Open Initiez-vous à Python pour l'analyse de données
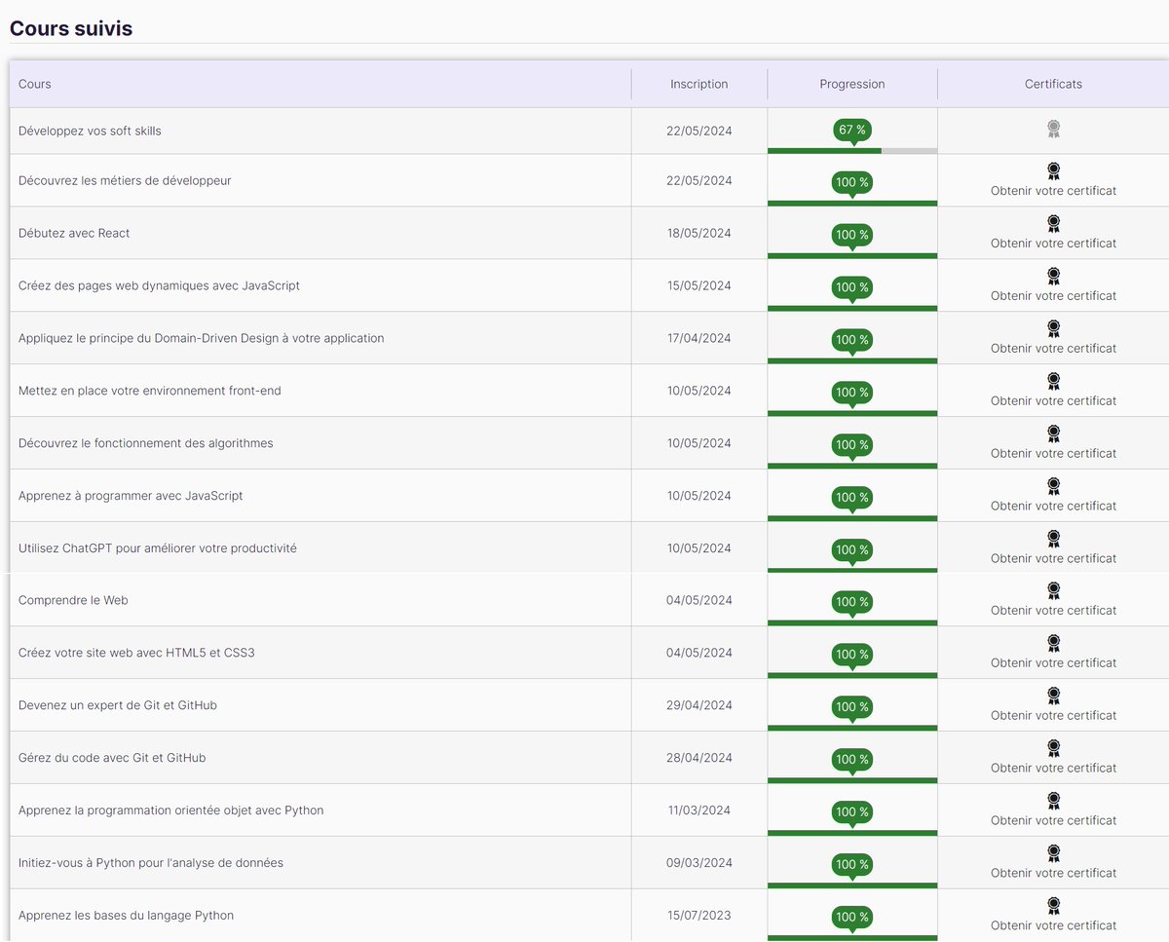The height and width of the screenshot is (942, 1169). pos(151,863)
